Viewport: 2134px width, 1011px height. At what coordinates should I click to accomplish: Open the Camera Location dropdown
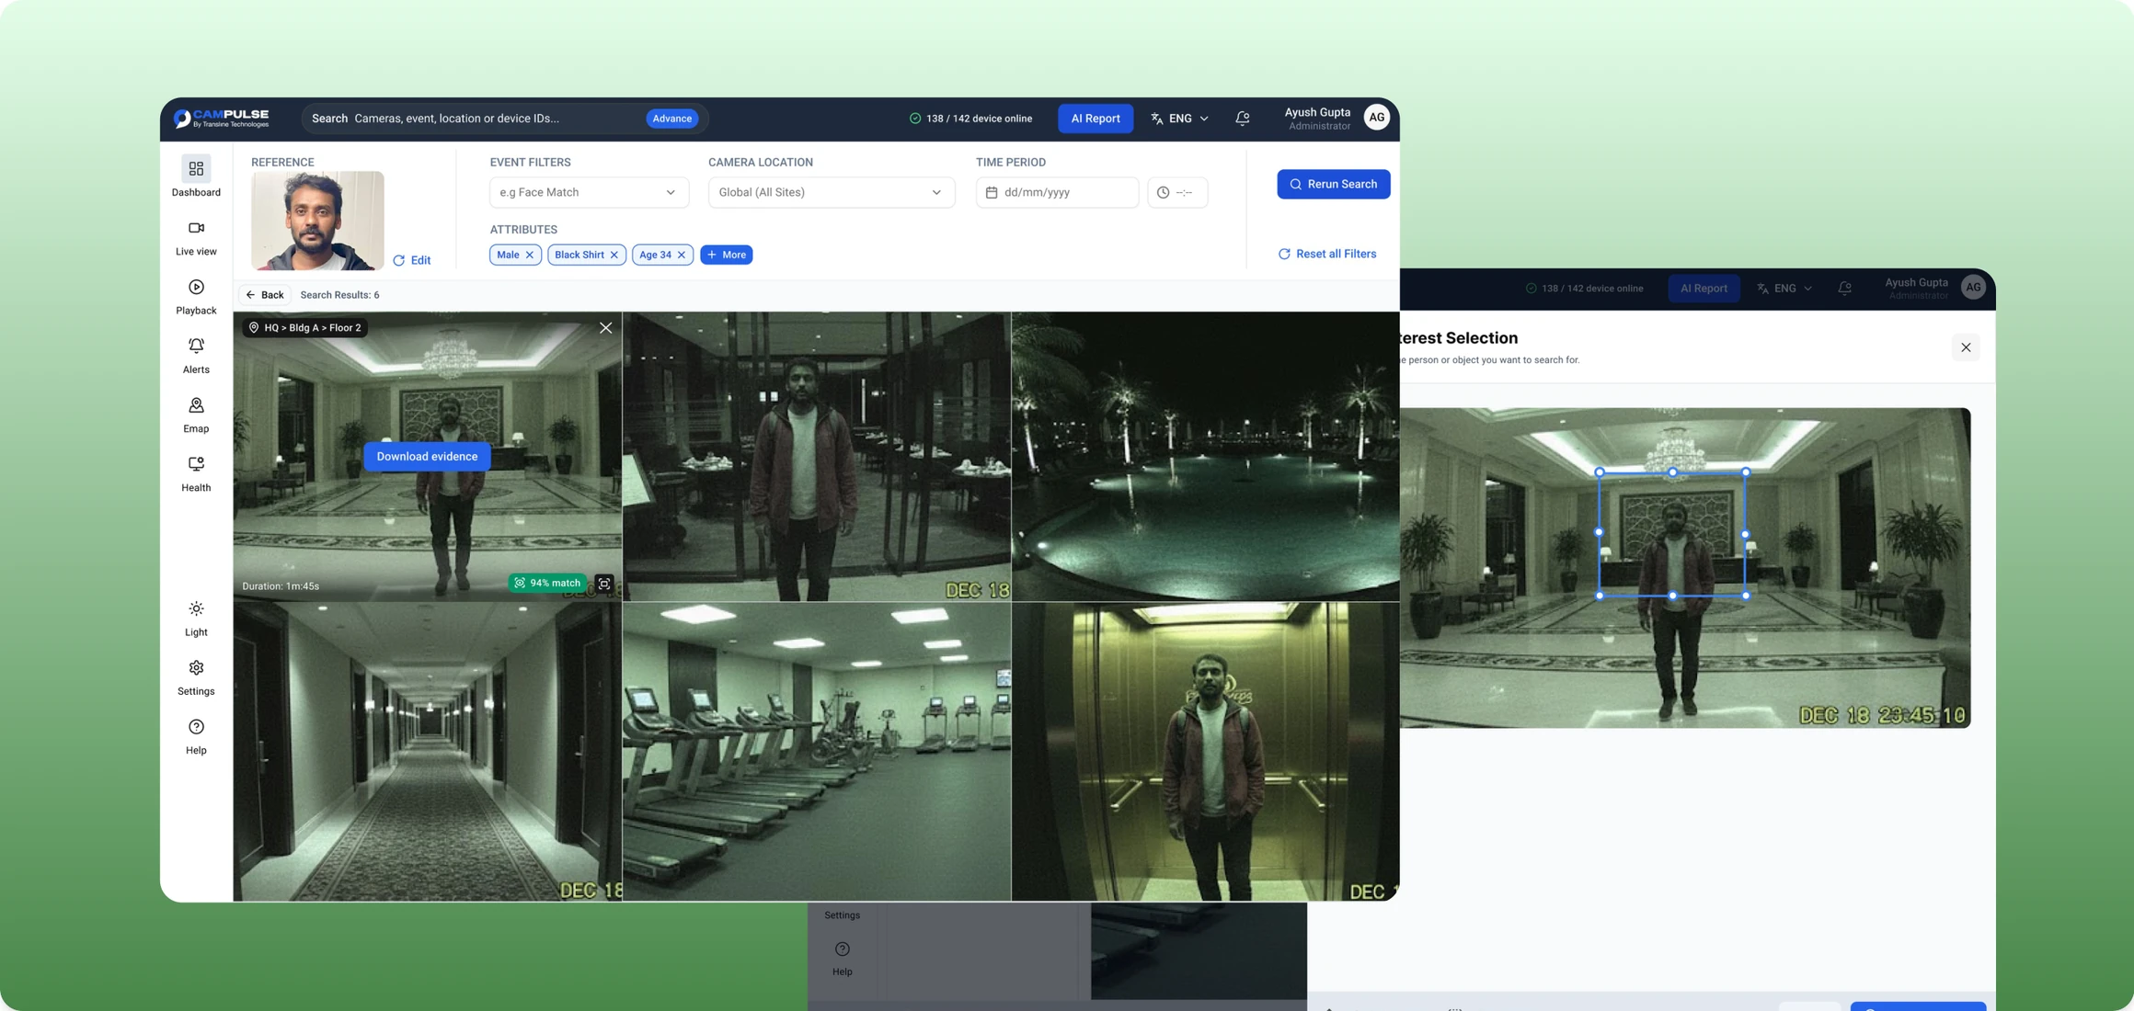coord(832,192)
